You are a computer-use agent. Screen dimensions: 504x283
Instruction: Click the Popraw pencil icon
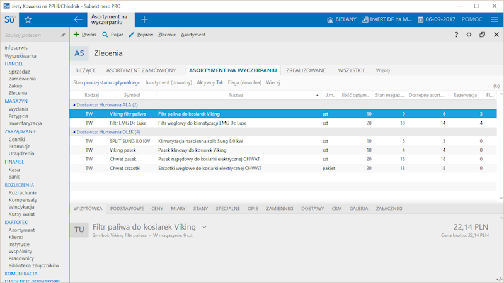pos(131,35)
